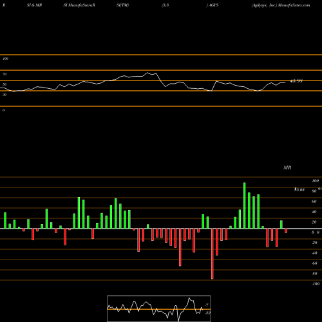Click the "AGYS" ticker symbol text

pos(213,5)
